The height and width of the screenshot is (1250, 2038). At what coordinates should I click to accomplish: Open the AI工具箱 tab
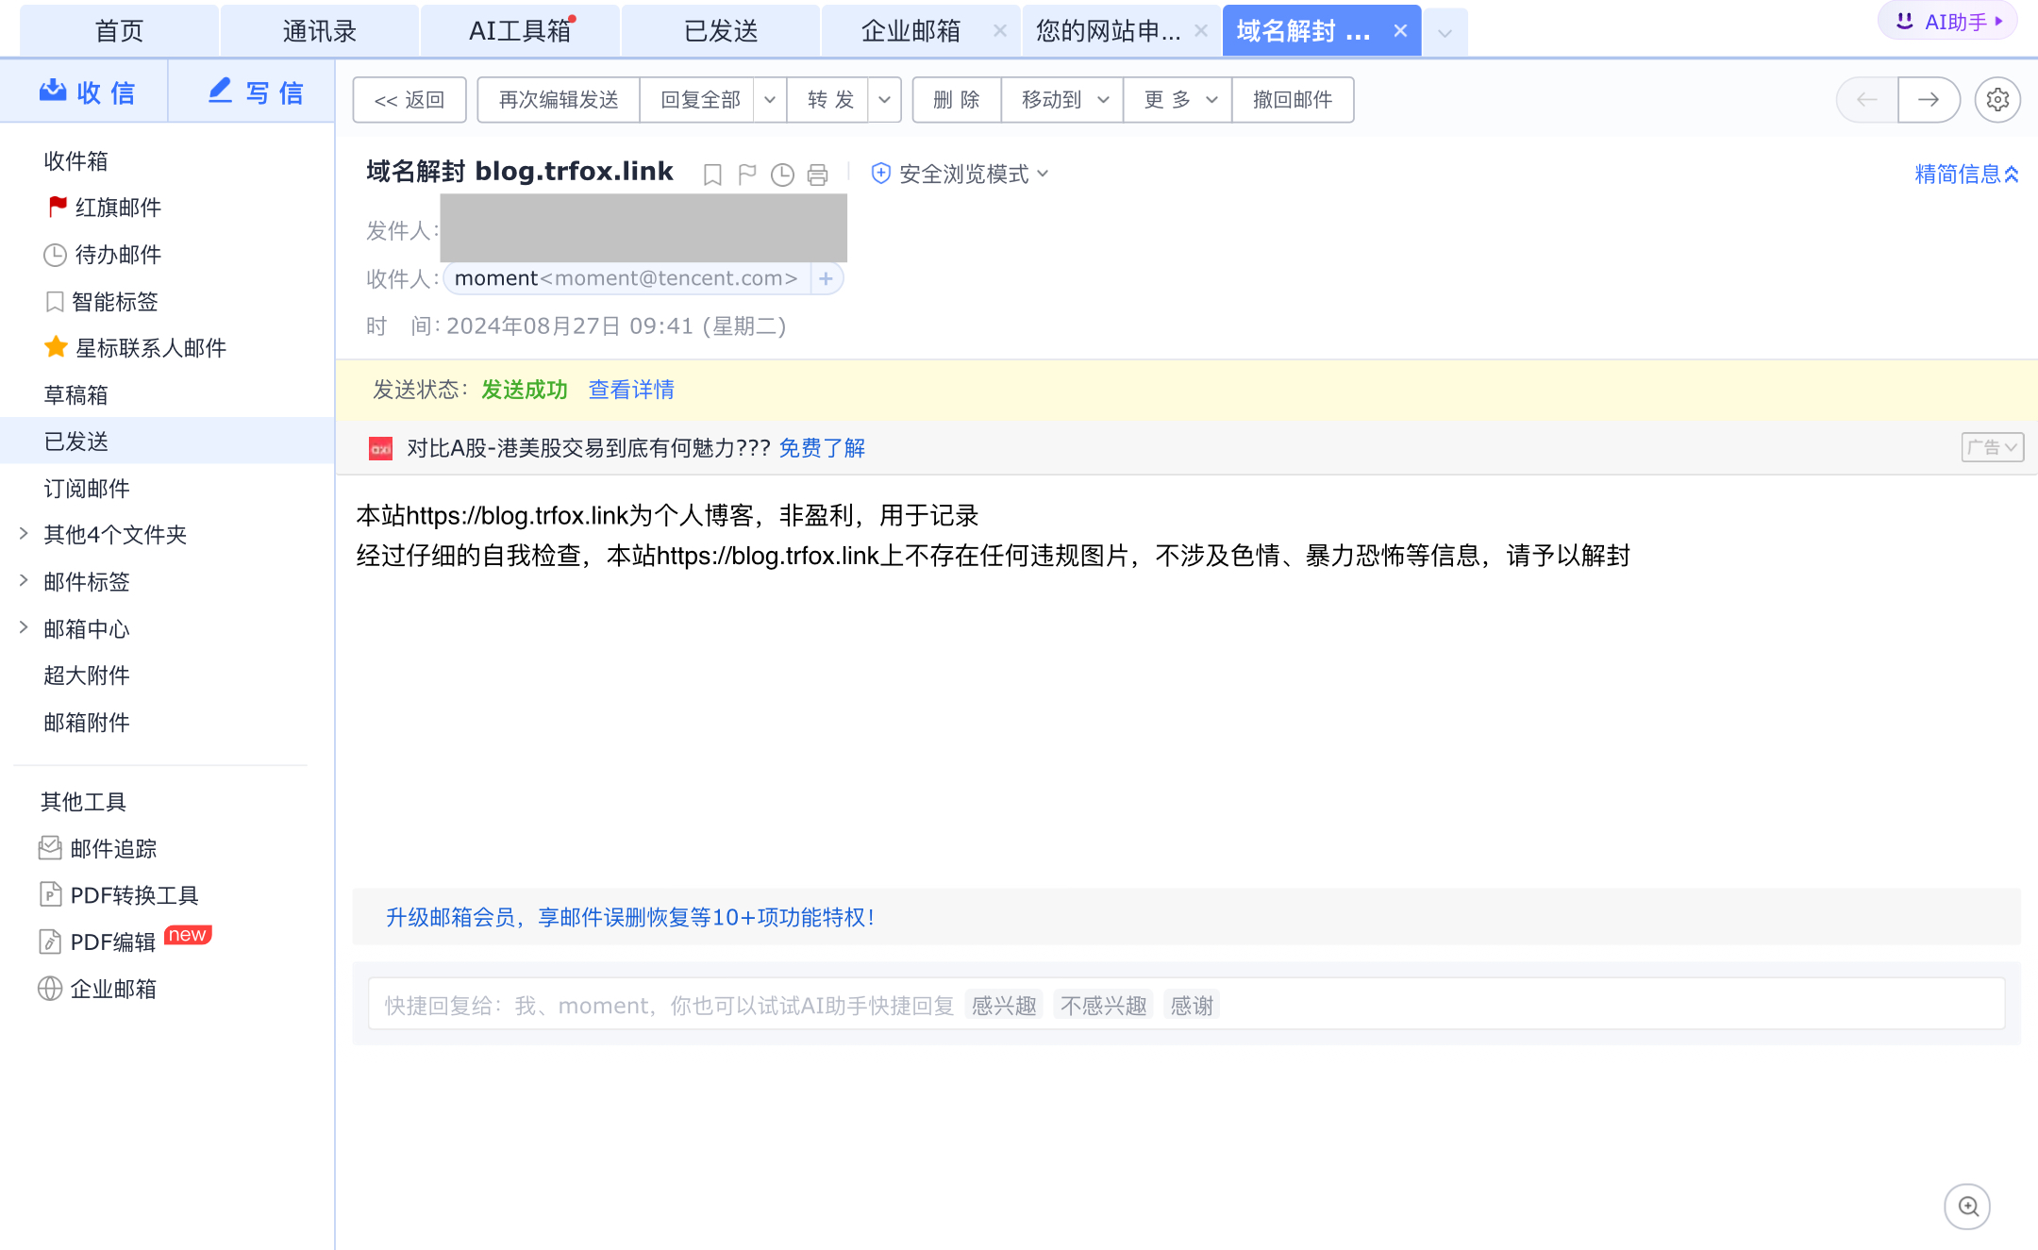pyautogui.click(x=519, y=29)
